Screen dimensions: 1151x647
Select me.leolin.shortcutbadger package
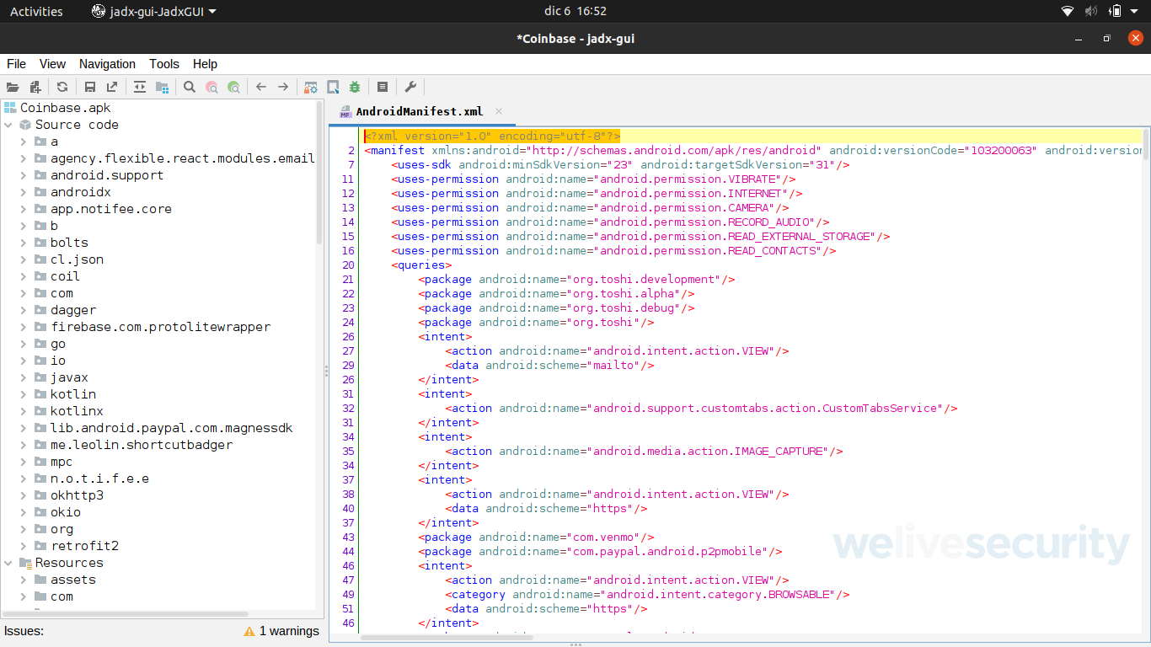141,445
